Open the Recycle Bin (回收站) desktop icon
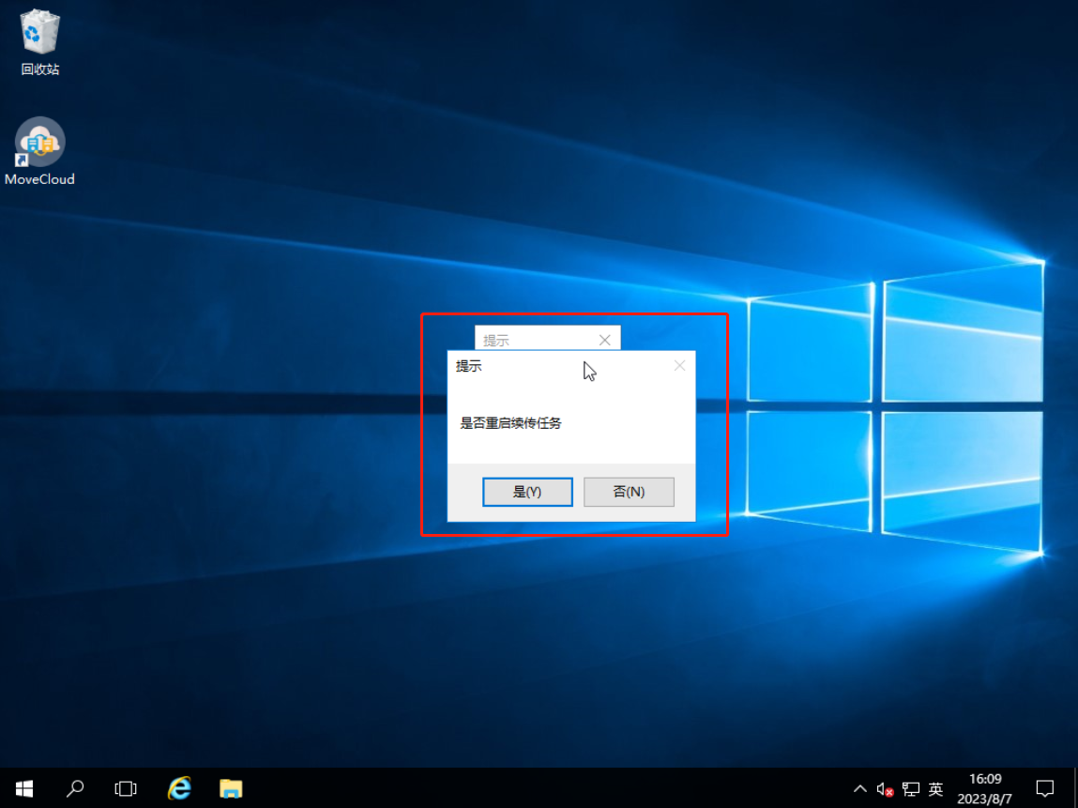 39,42
